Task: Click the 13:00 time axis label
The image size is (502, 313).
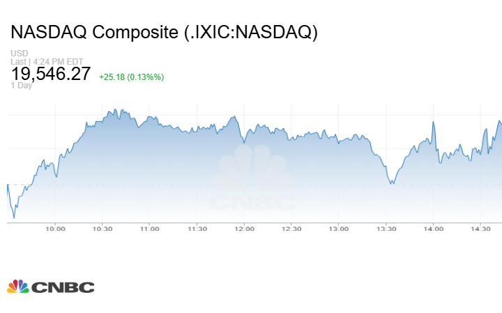Action: point(339,228)
